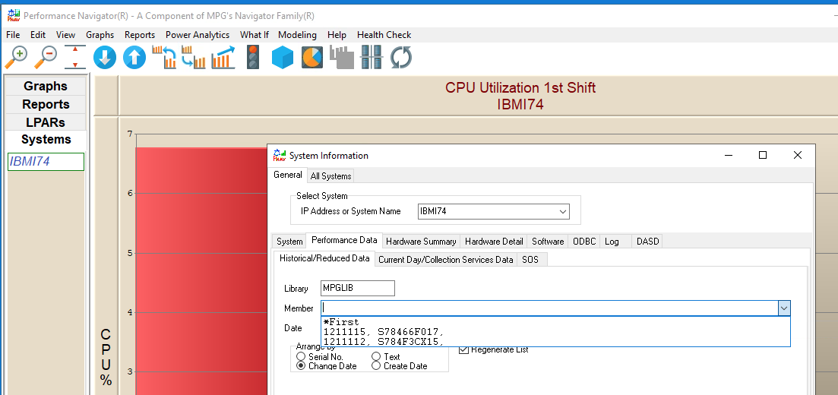Open the Power Analytics menu

(x=198, y=35)
